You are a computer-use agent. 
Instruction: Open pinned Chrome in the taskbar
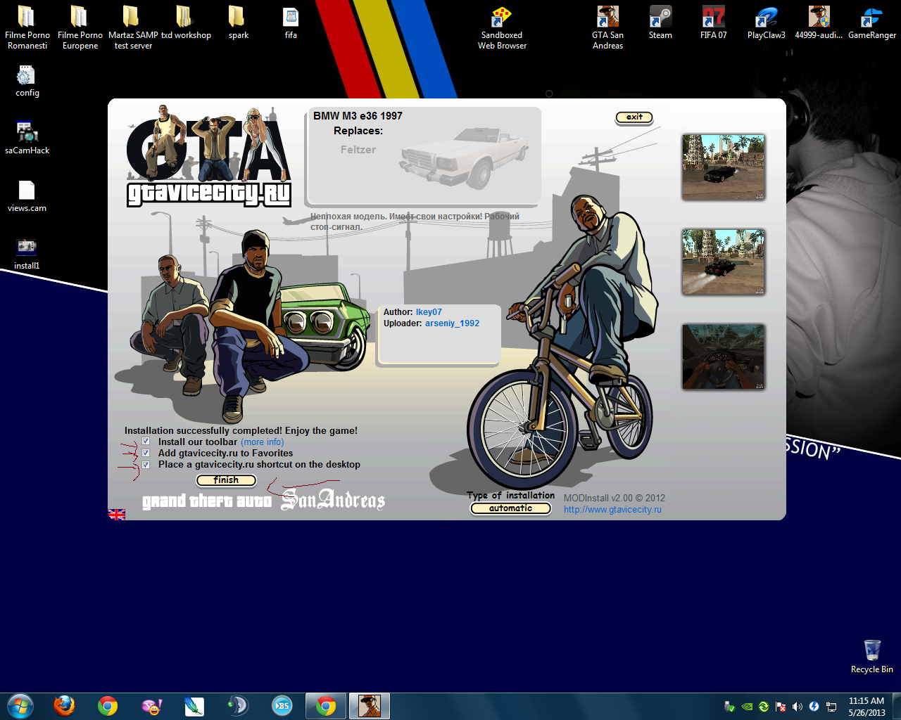tap(108, 706)
